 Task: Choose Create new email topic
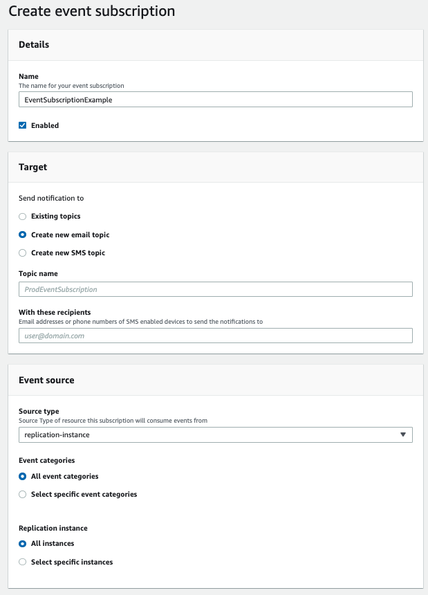point(22,235)
